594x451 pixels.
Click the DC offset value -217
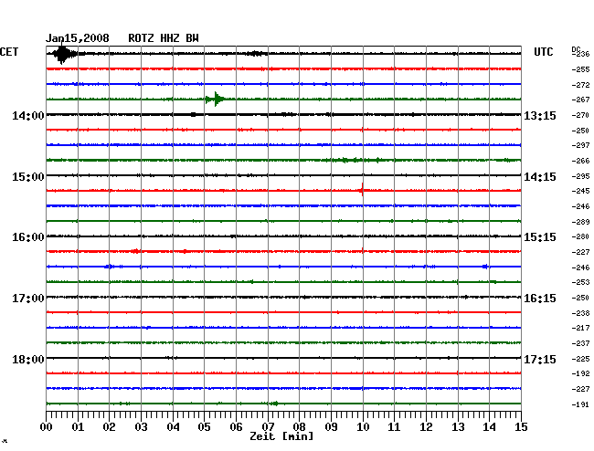580,329
